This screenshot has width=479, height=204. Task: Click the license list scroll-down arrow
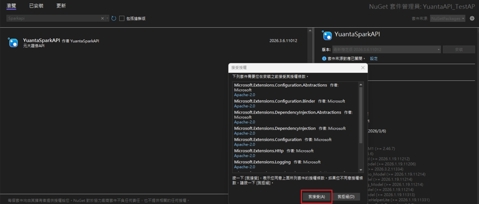361,170
